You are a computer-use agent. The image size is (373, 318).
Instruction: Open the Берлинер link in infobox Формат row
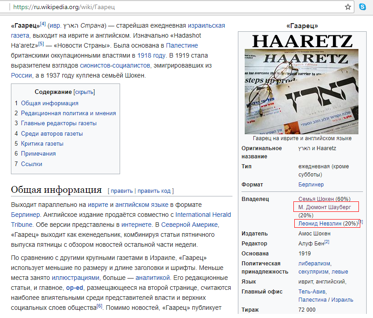coord(311,185)
